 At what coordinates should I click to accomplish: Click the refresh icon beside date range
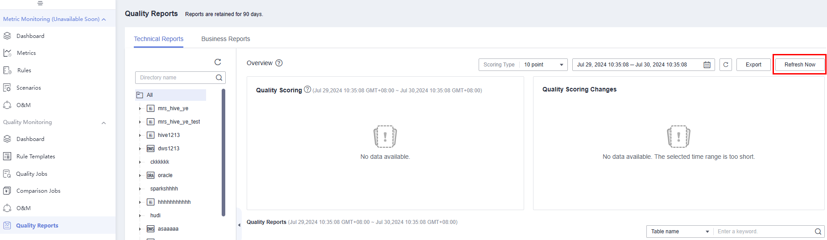click(x=726, y=65)
